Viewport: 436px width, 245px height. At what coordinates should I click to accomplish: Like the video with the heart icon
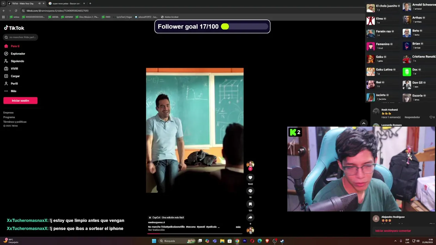[250, 178]
